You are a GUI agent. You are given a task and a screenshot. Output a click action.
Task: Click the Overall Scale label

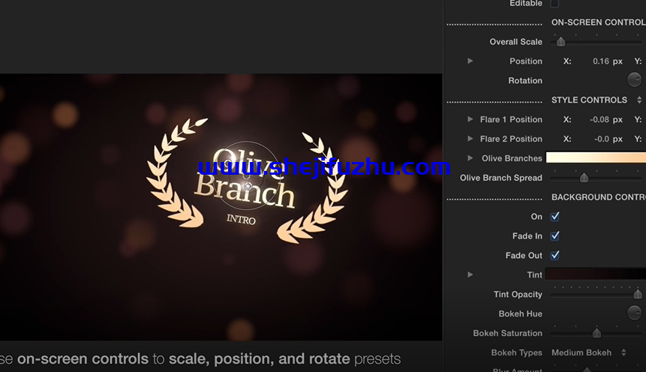pos(515,41)
